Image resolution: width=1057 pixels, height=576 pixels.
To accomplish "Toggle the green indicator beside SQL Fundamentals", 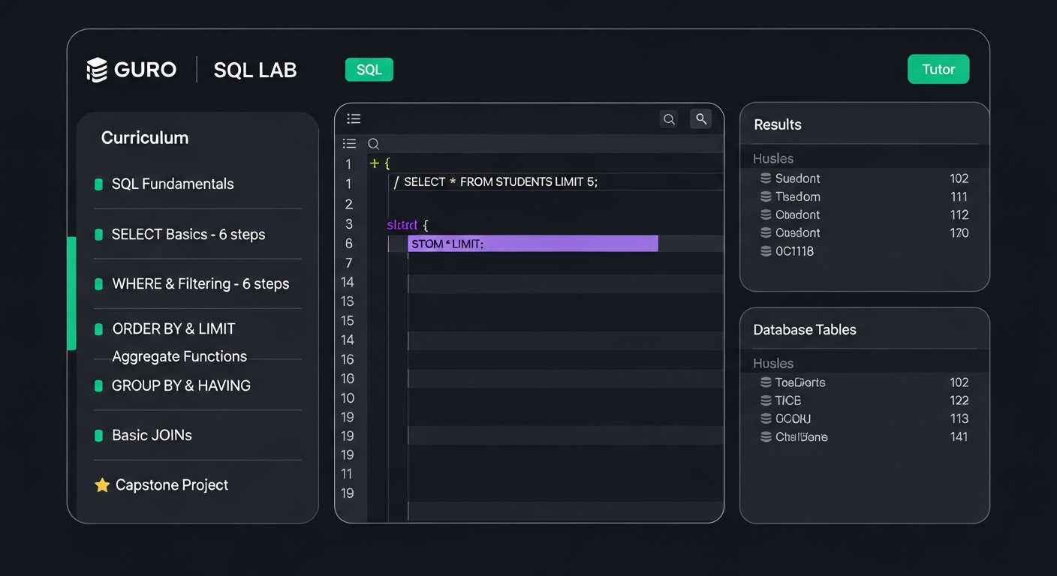I will 100,184.
